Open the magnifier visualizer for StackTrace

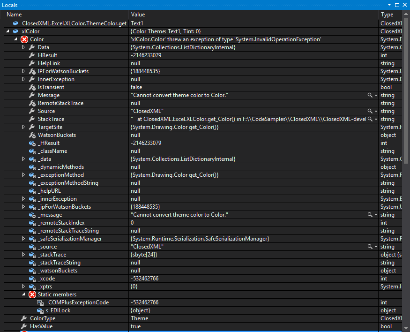click(370, 119)
